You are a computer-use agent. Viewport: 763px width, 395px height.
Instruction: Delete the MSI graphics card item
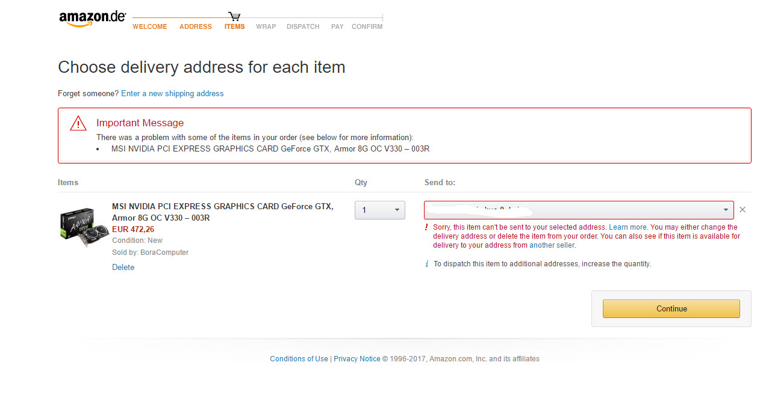123,268
